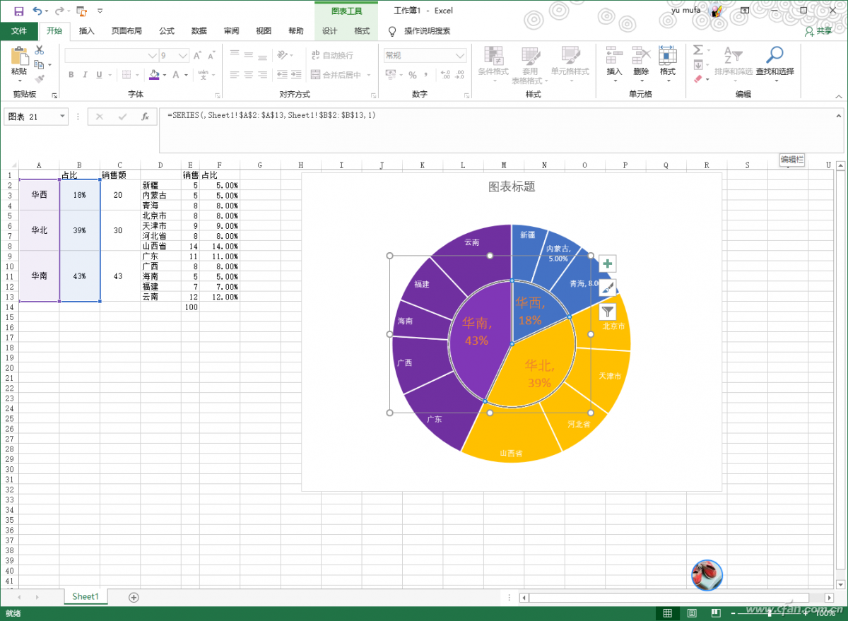Click Find and Select (查找和选择) magnifier
Viewport: 848px width, 621px height.
coord(775,56)
